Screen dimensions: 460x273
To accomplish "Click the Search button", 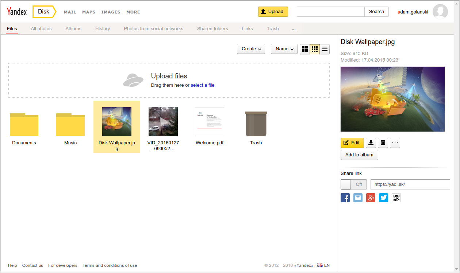I will (376, 12).
